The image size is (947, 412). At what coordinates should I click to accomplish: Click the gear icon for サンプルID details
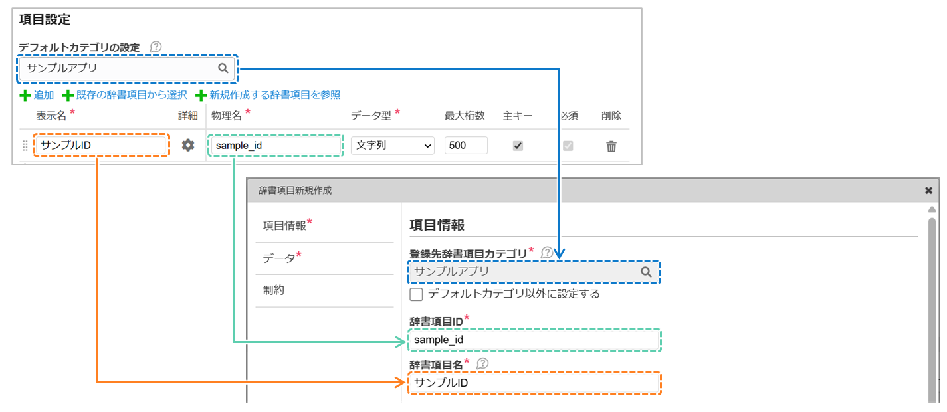(x=188, y=145)
